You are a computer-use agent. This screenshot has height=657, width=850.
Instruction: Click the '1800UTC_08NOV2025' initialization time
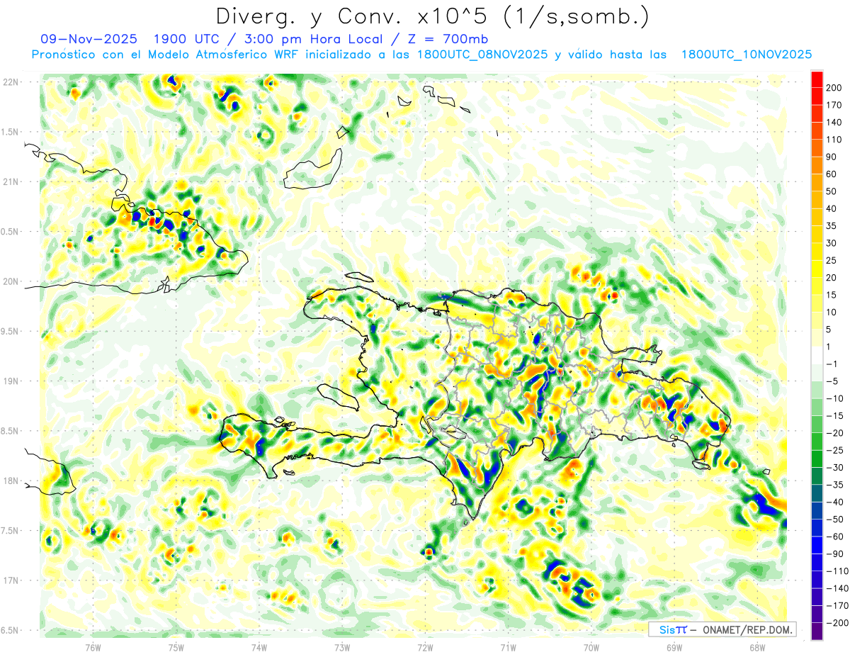point(483,55)
